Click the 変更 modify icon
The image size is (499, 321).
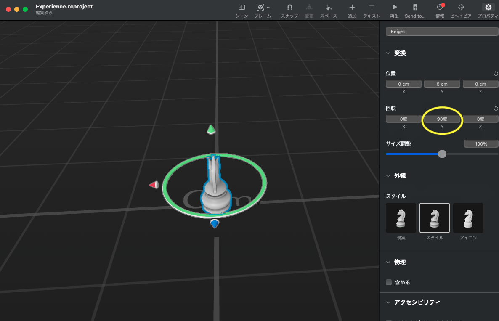tap(309, 7)
